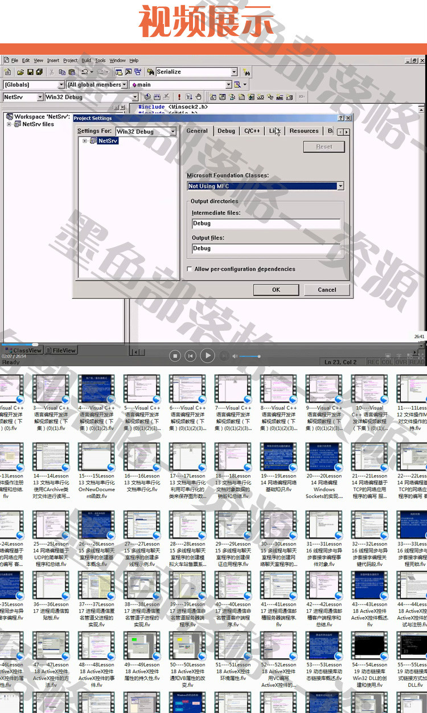Click the video player Stop button
Viewport: 427px width, 713px height.
pos(175,356)
